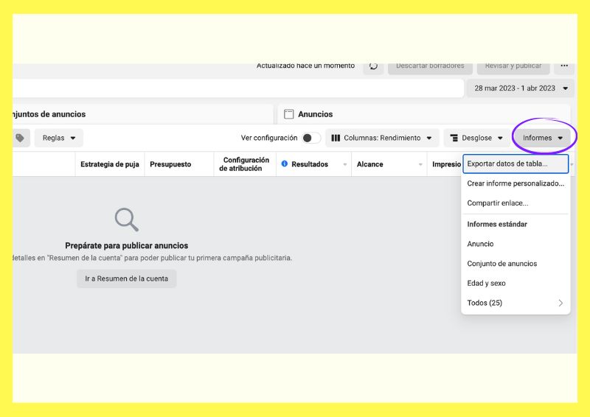Select Exportar datos de tabla
590x417 pixels.
tap(516, 164)
